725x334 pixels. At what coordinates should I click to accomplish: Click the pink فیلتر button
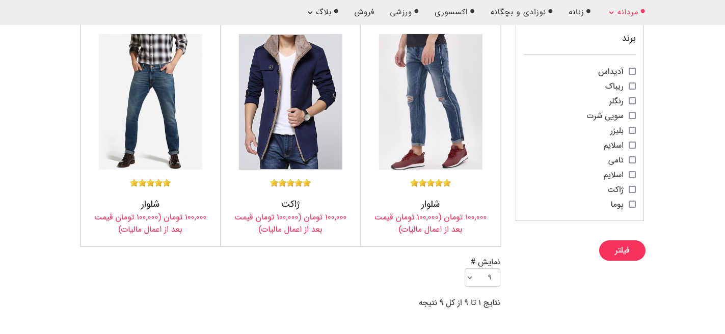(622, 250)
